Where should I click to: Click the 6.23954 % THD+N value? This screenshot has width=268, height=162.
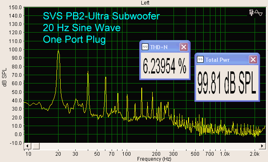pyautogui.click(x=164, y=66)
